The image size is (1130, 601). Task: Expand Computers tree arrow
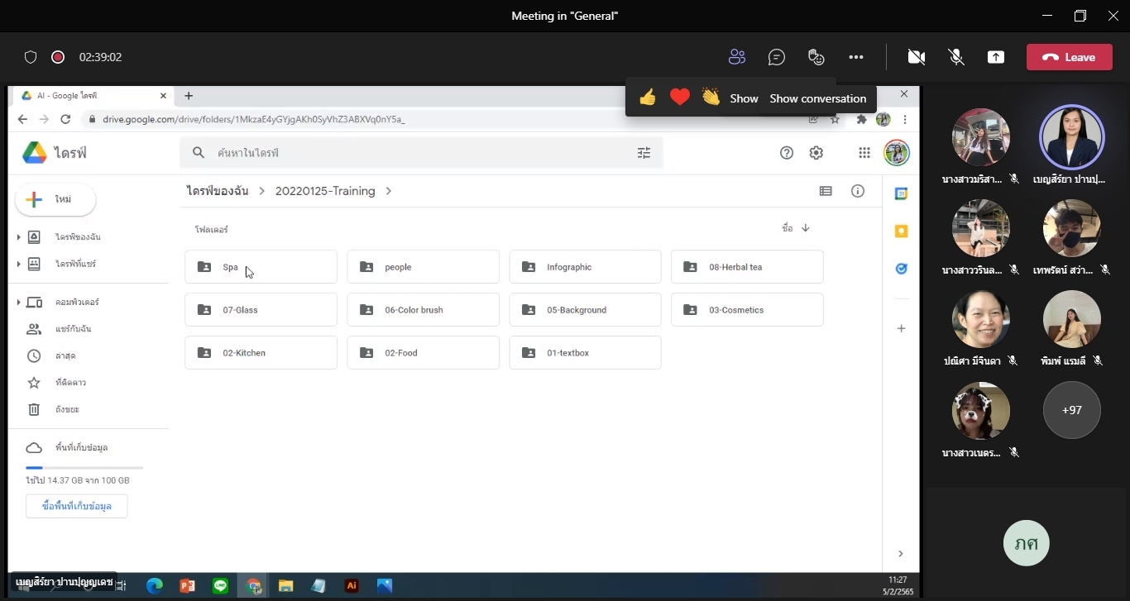pos(18,303)
